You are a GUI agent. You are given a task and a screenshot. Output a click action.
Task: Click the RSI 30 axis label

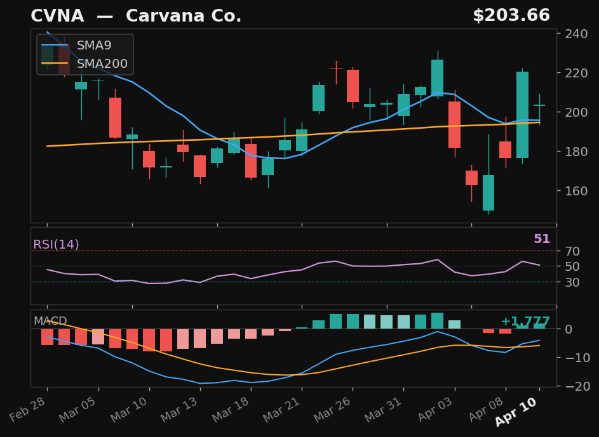click(x=572, y=282)
